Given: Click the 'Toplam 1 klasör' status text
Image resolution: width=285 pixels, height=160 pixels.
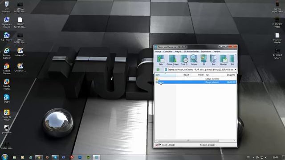Looking at the screenshot, I should (208, 145).
